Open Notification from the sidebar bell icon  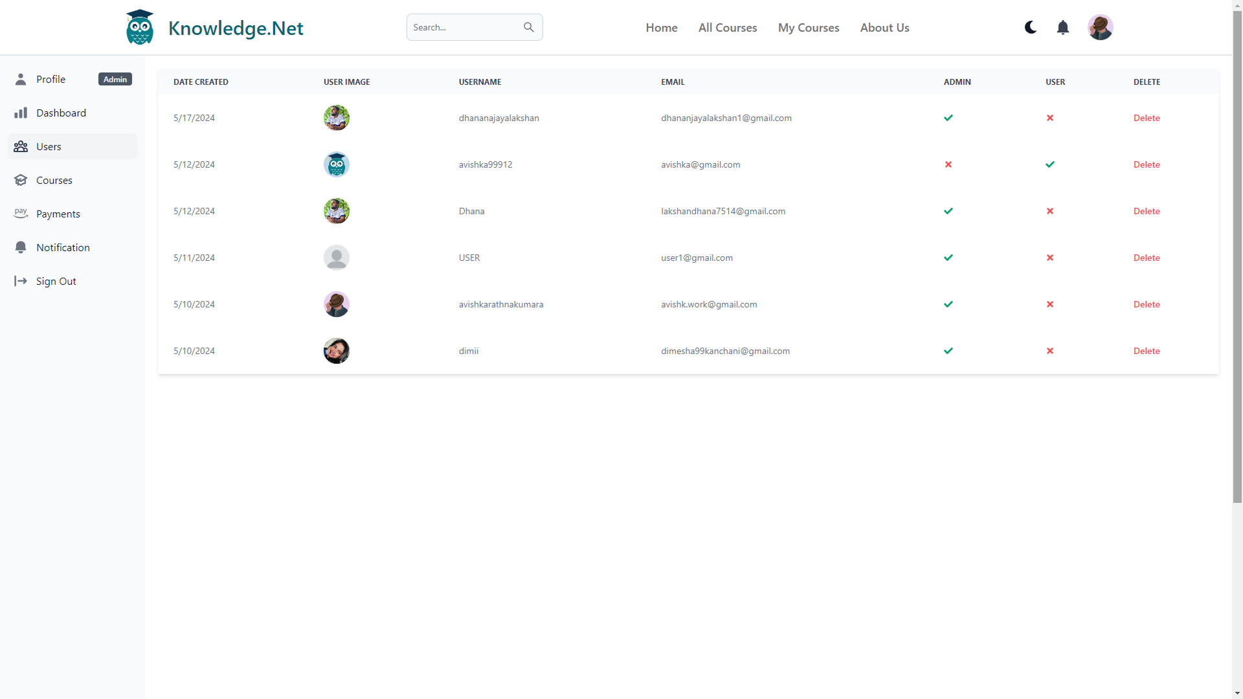point(21,247)
